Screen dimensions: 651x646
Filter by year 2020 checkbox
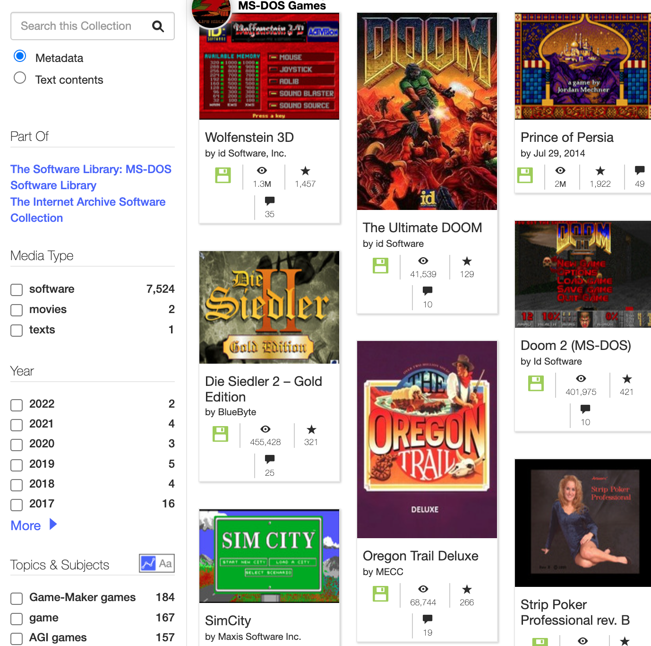point(17,445)
